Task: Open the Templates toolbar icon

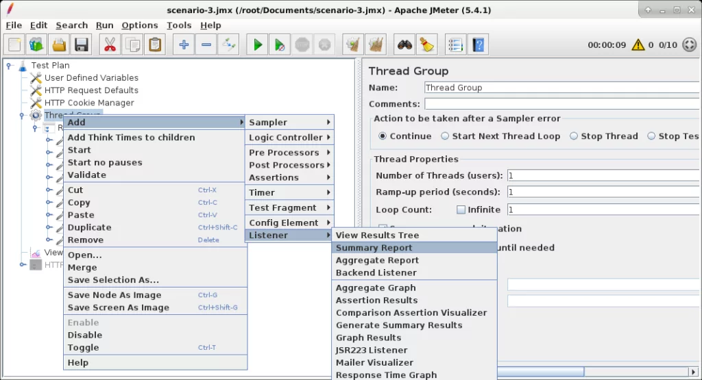Action: click(x=36, y=45)
